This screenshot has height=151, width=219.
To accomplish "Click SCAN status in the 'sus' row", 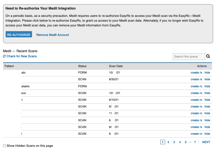I will click(82, 93).
